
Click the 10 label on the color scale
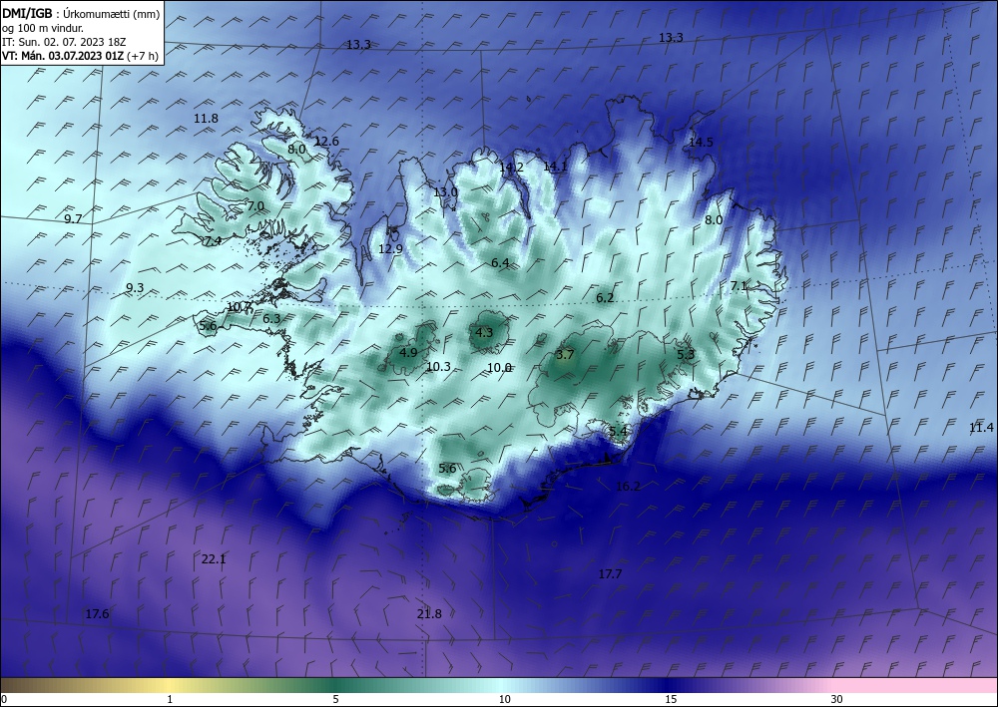[505, 700]
